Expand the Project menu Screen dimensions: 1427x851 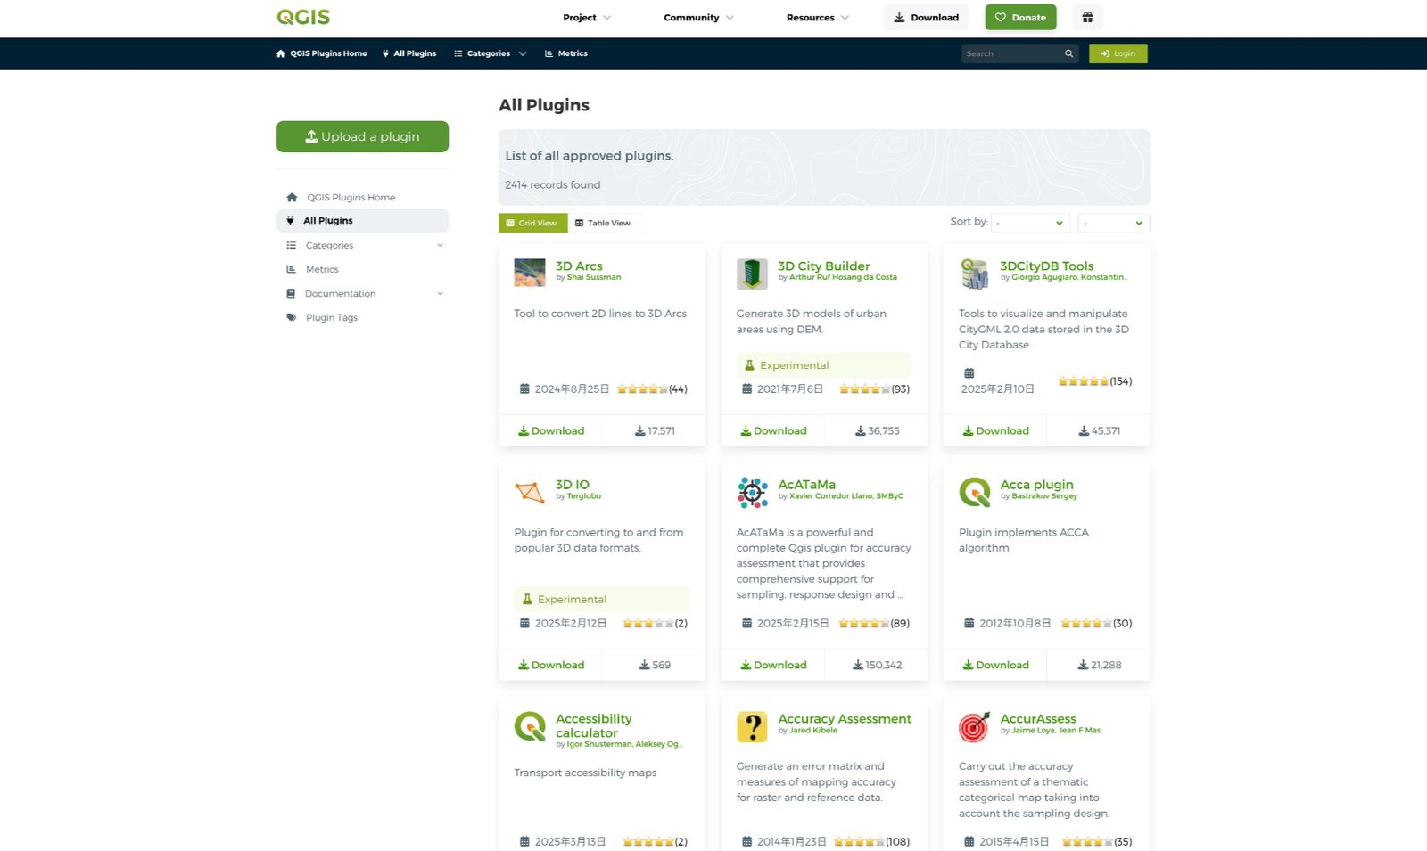coord(587,18)
